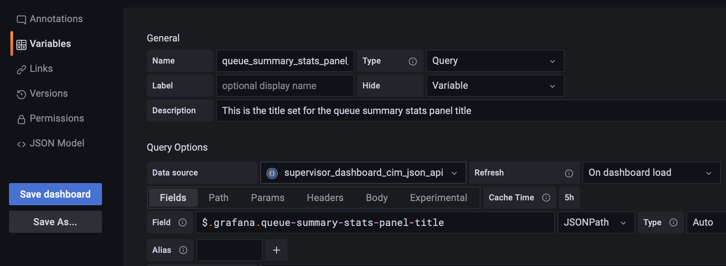Show the Alias info tooltip icon
Viewport: 726px width, 266px height.
pos(183,250)
